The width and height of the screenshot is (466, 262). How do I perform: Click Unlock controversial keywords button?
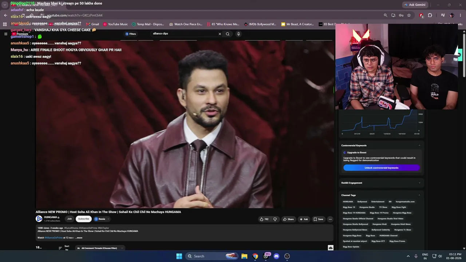pyautogui.click(x=382, y=168)
